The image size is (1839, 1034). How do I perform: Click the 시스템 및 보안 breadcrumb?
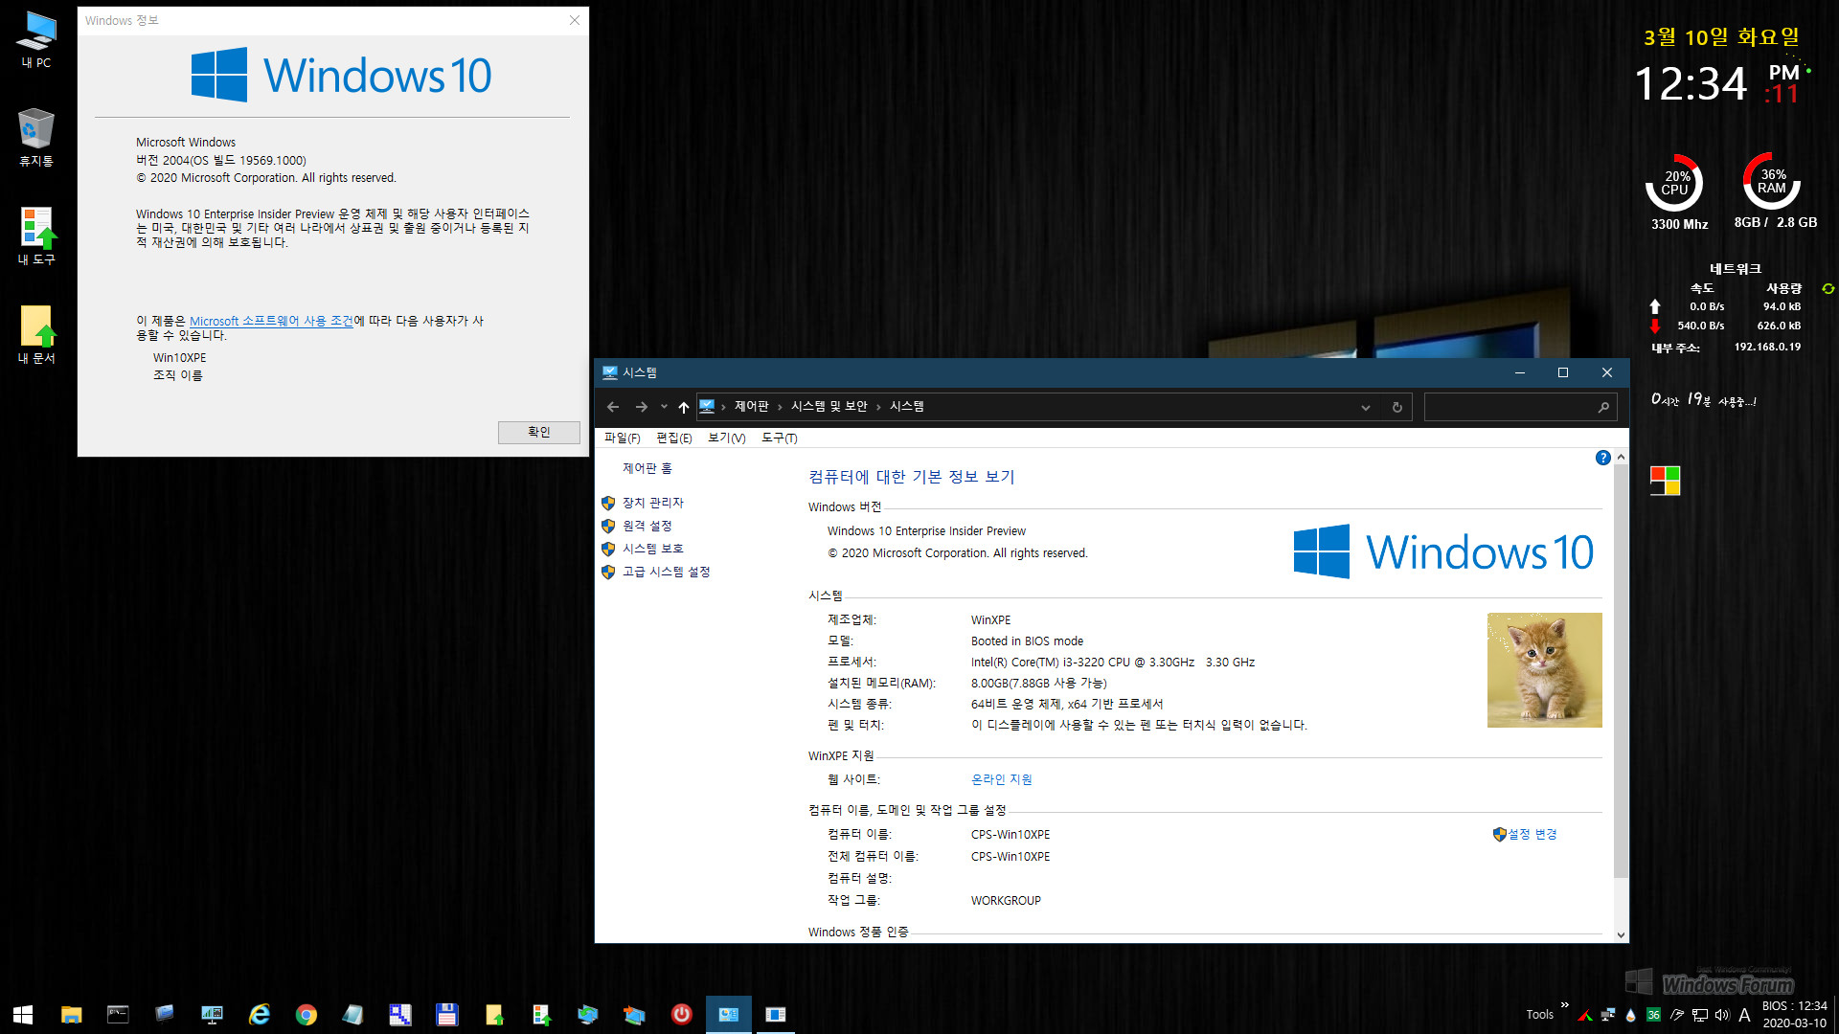(x=829, y=407)
